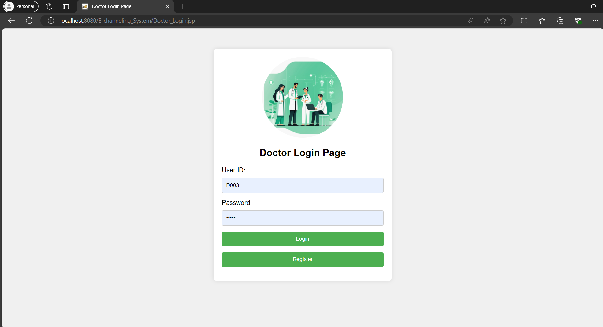Refresh the page
Image resolution: width=603 pixels, height=327 pixels.
(x=29, y=21)
